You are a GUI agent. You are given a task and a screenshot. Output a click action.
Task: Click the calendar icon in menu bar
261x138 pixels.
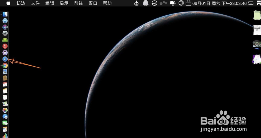click(x=188, y=3)
